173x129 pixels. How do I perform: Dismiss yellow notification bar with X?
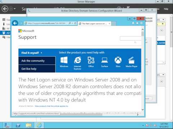[x=163, y=24]
